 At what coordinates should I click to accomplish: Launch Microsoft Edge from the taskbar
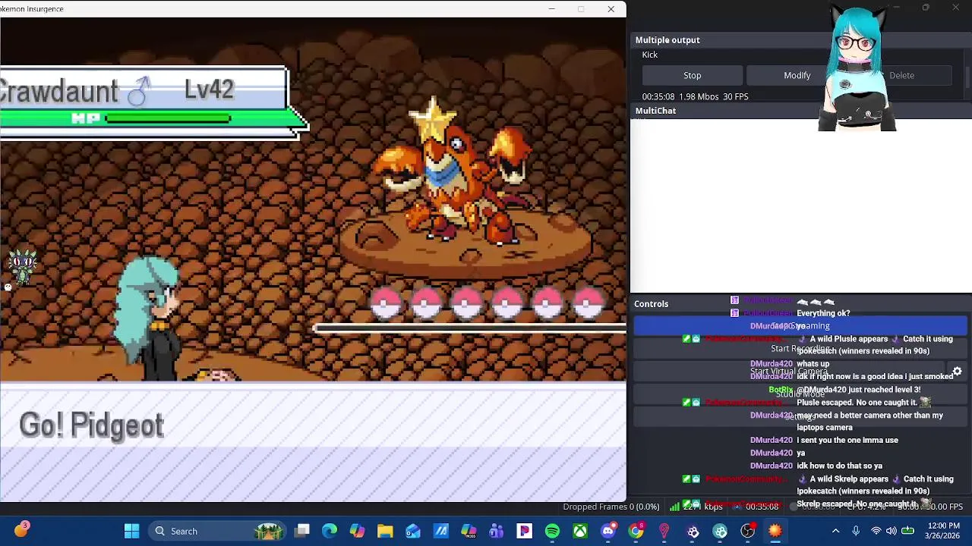pos(330,531)
